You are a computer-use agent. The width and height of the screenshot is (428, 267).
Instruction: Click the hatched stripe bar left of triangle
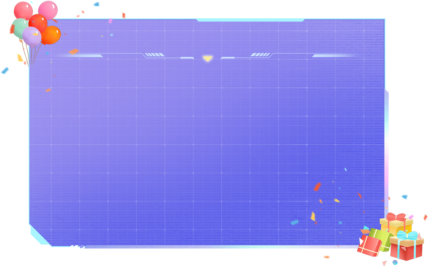pyautogui.click(x=155, y=55)
